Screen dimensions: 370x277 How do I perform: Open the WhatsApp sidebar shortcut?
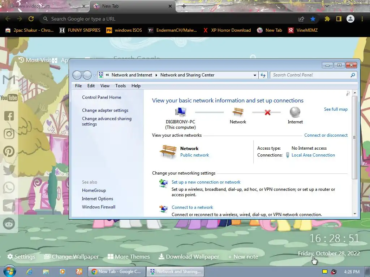9,188
